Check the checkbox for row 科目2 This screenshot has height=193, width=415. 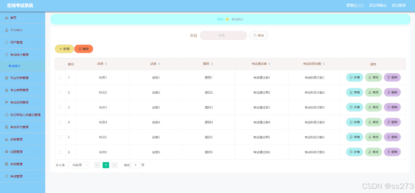(60, 92)
